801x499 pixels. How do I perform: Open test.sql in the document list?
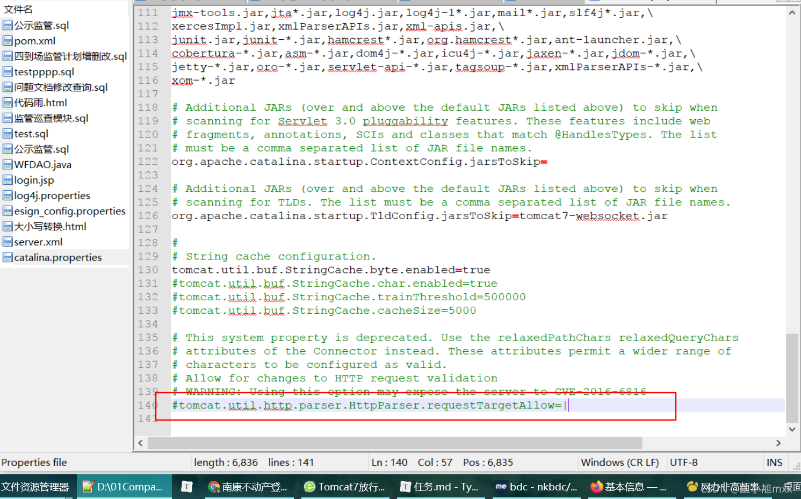pos(31,134)
